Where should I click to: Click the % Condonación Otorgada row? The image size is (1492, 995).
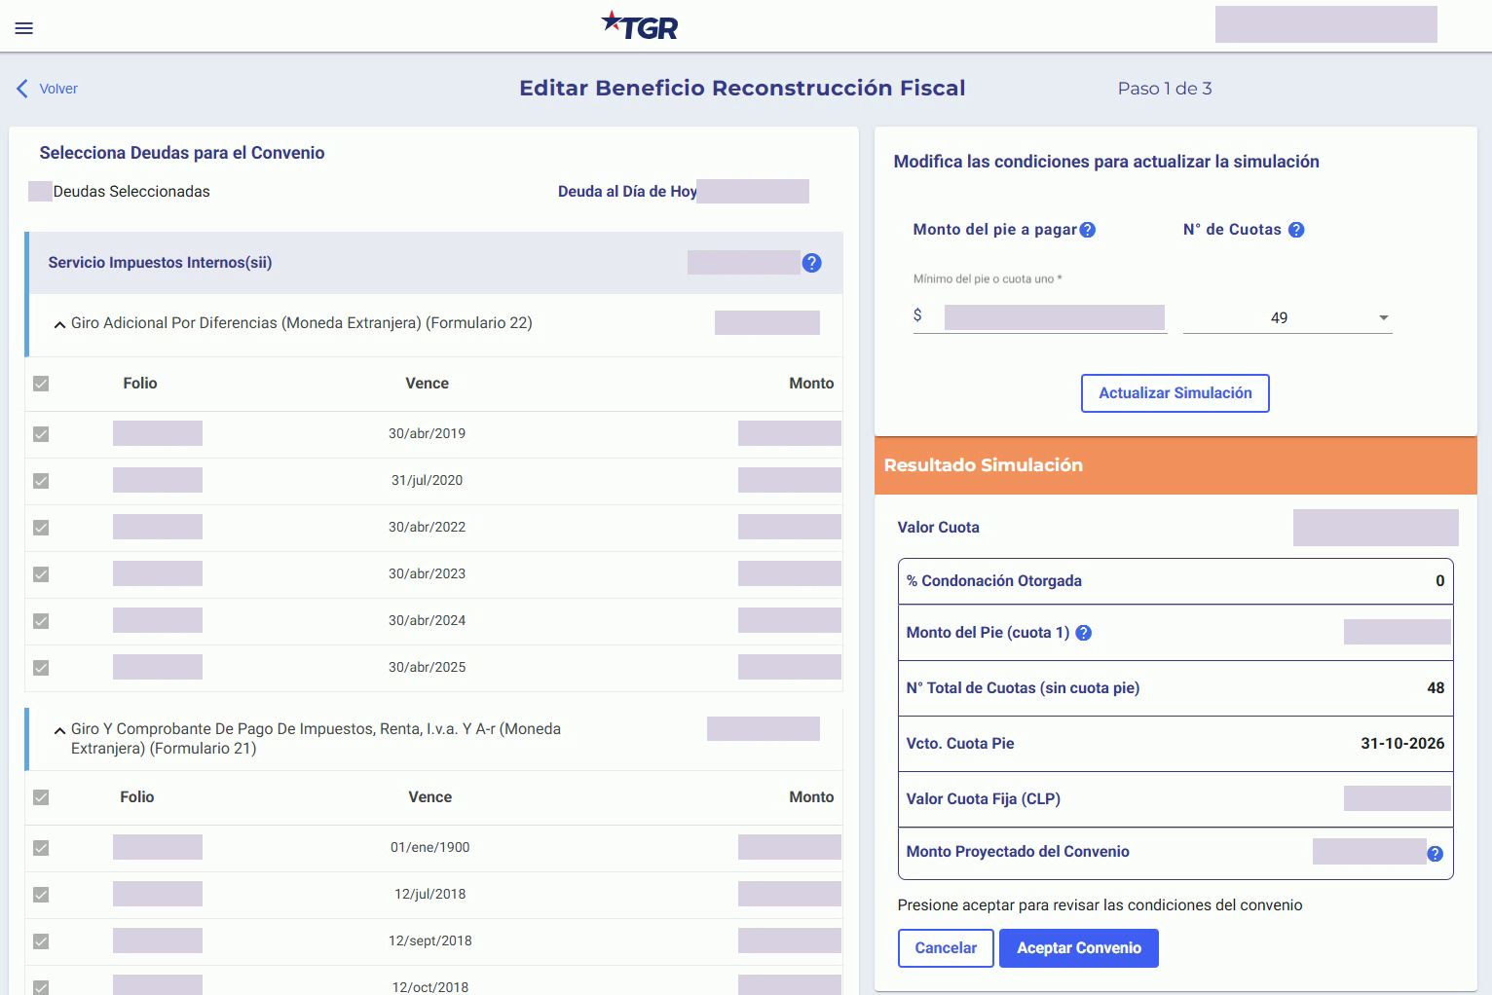(x=1175, y=581)
